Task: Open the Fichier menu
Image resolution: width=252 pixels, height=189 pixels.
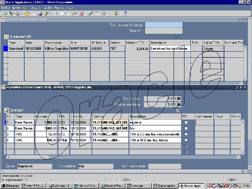Action: (x=6, y=8)
